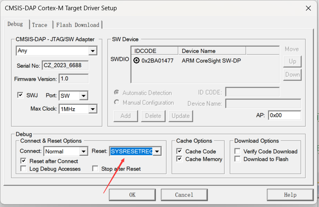
Task: Select the 0x2BA01477 IDCODE radio button
Action: click(x=136, y=60)
